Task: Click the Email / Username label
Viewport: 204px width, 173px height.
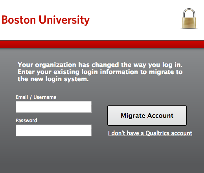Action: (x=36, y=97)
